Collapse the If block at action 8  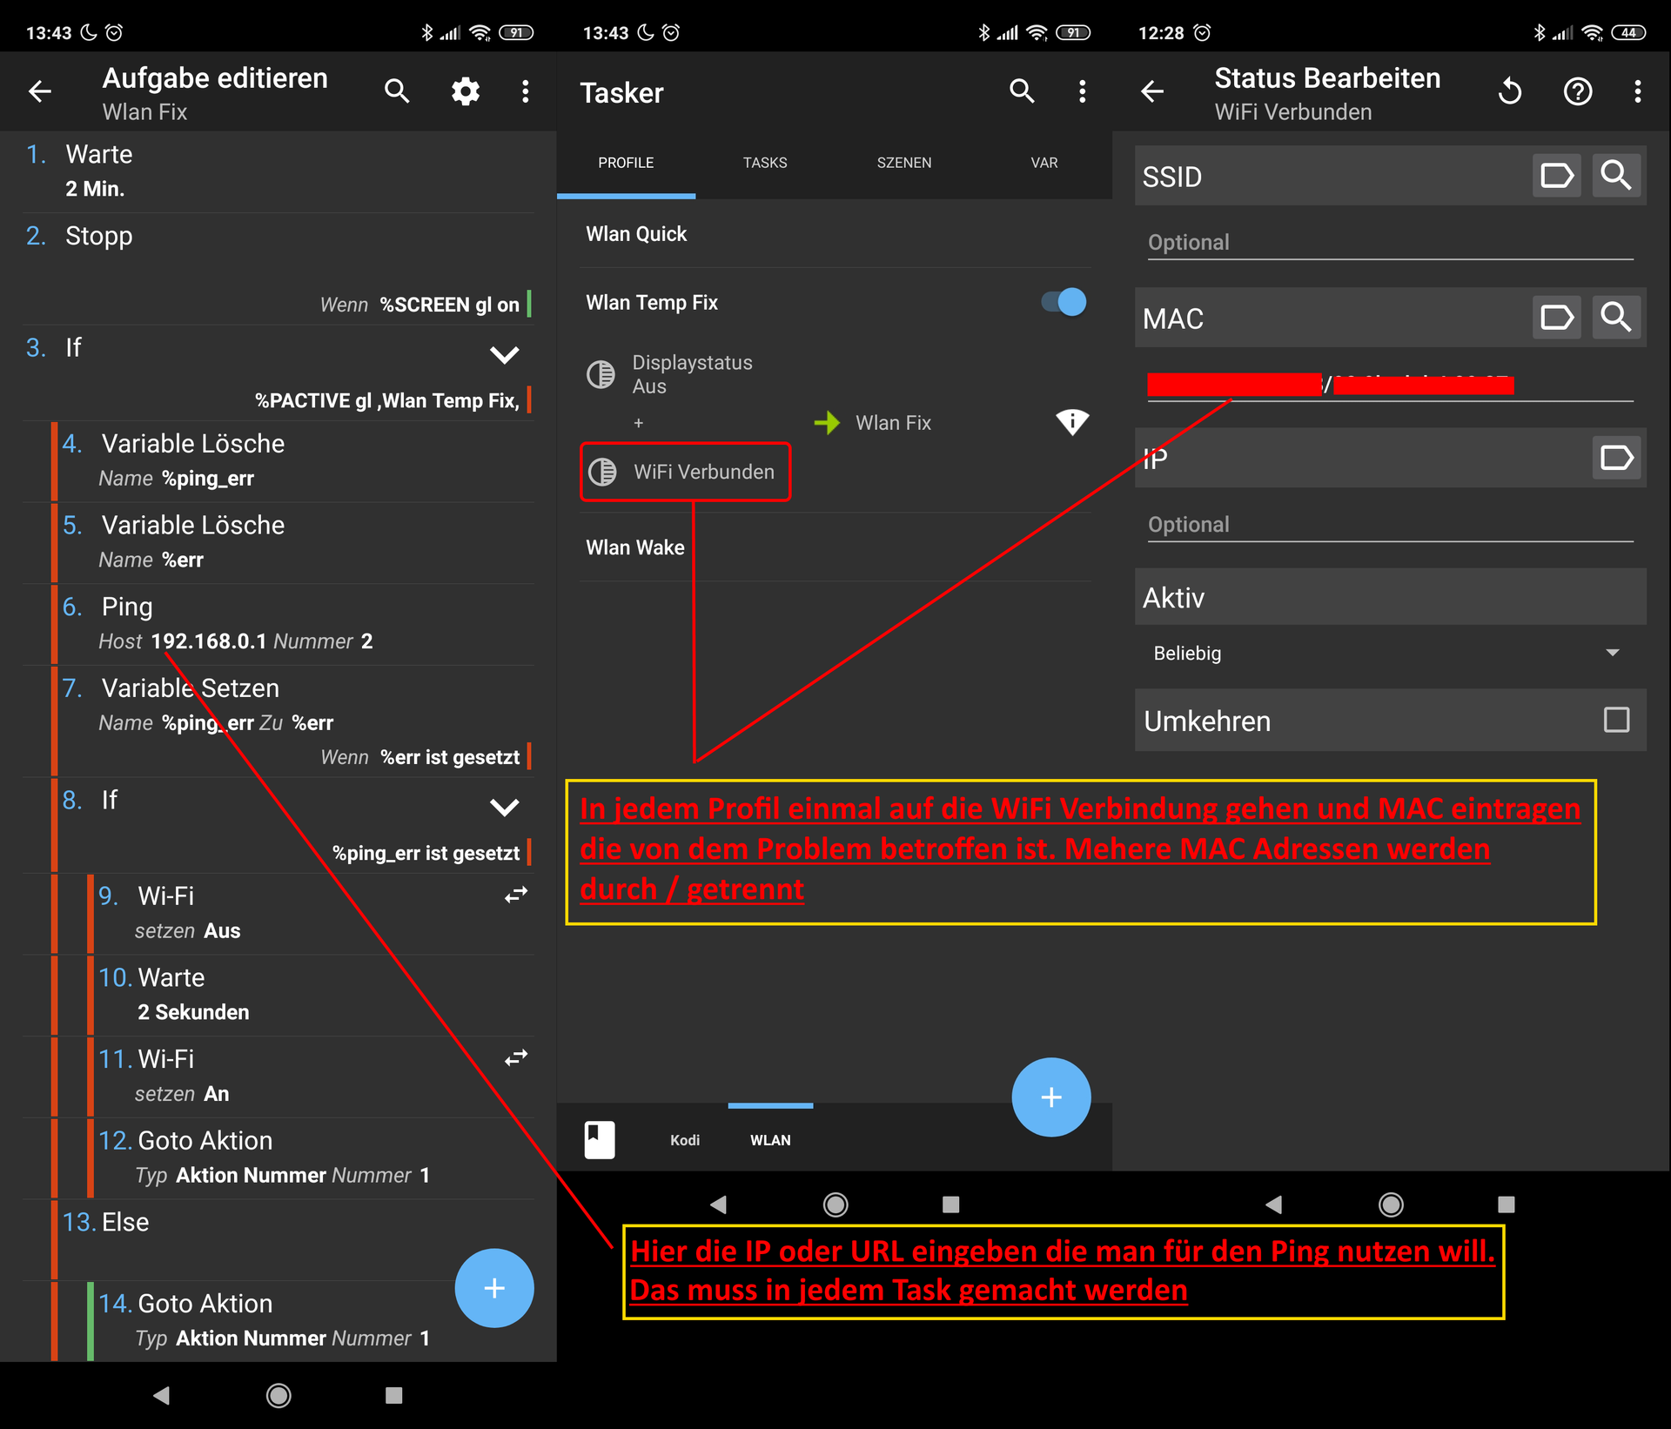505,807
